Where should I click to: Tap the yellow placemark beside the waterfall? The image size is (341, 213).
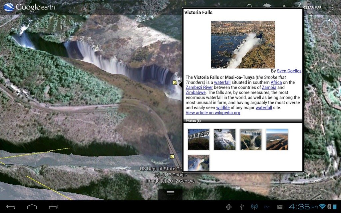pyautogui.click(x=174, y=83)
